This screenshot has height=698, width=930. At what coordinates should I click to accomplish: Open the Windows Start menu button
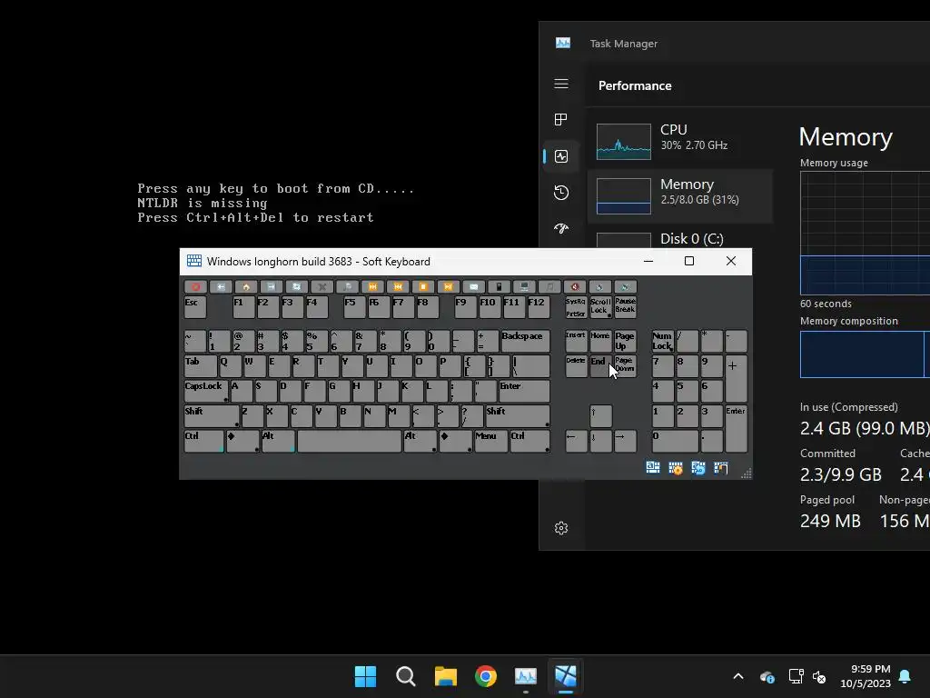365,676
